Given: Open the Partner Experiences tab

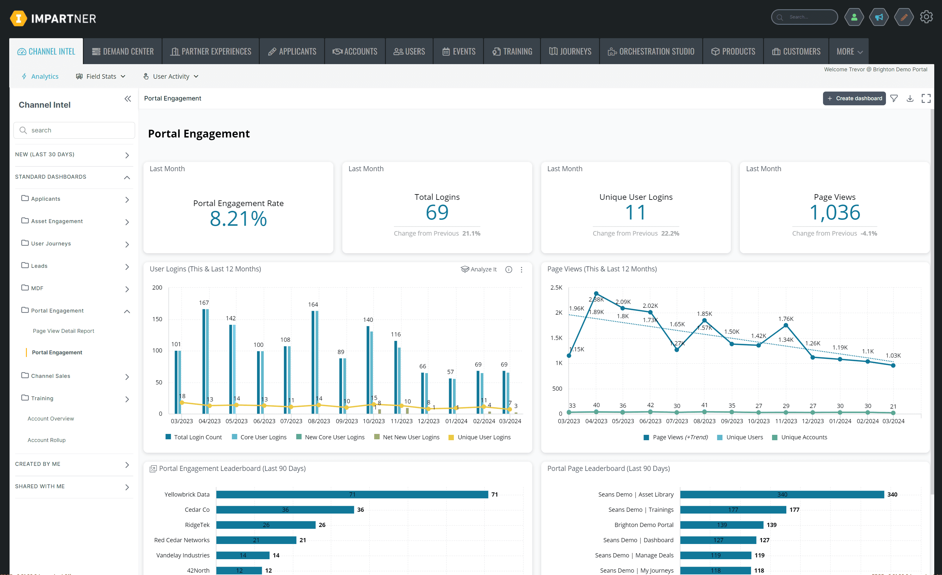Looking at the screenshot, I should coord(211,51).
